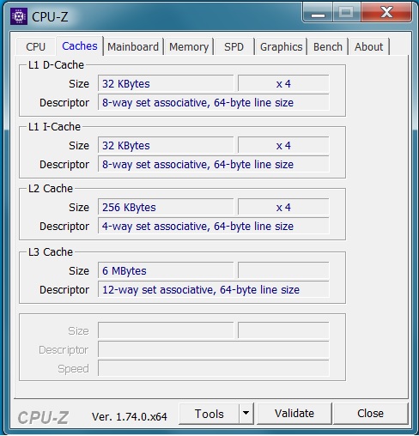Click the Validate button
Screen dimensions: 419x436
tap(295, 414)
